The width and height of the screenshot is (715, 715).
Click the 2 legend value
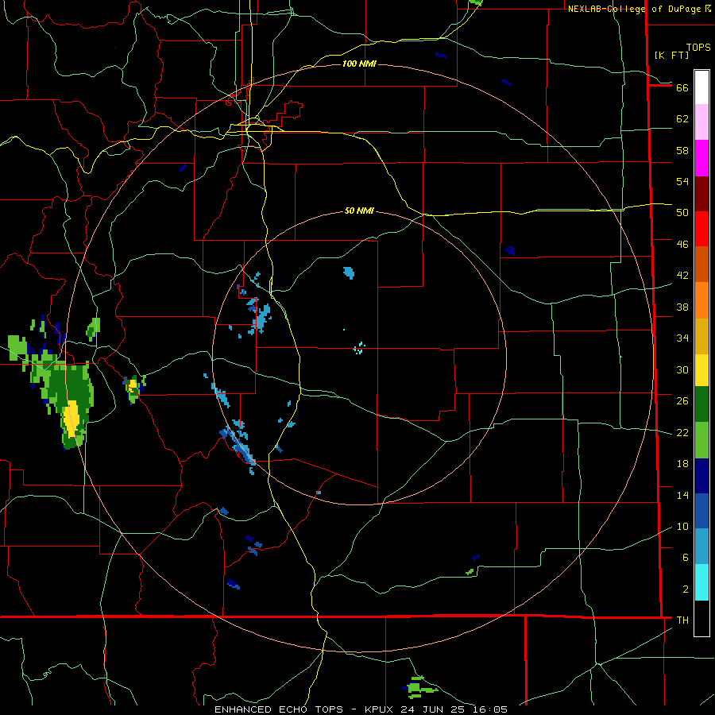686,589
